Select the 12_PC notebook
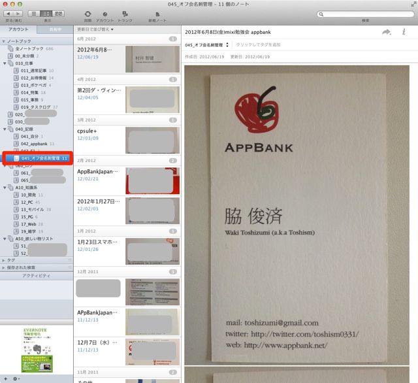 click(27, 203)
